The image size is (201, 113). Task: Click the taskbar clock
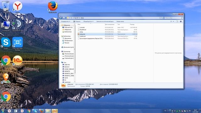(195, 111)
